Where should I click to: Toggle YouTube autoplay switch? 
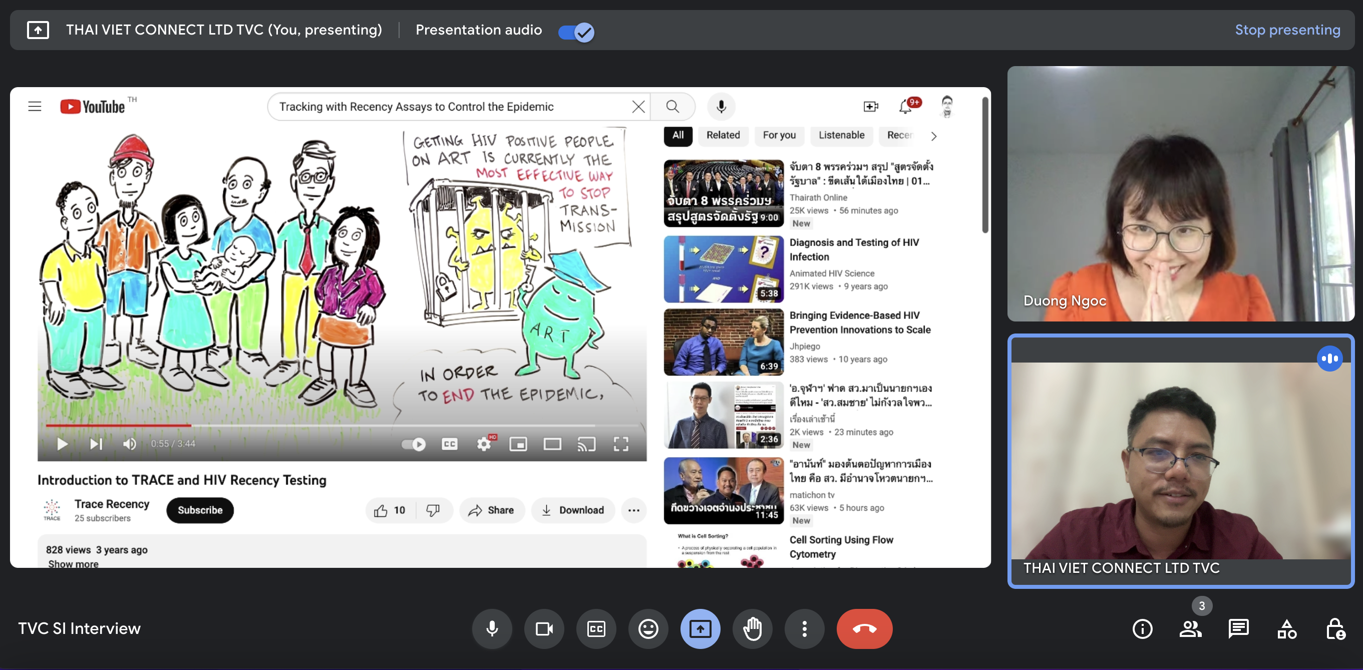coord(413,444)
